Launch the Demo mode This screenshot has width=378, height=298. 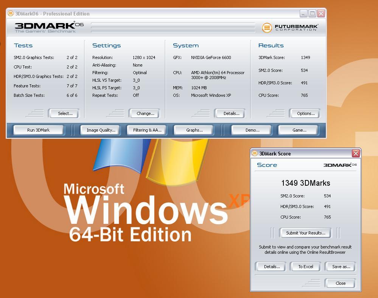pyautogui.click(x=252, y=130)
